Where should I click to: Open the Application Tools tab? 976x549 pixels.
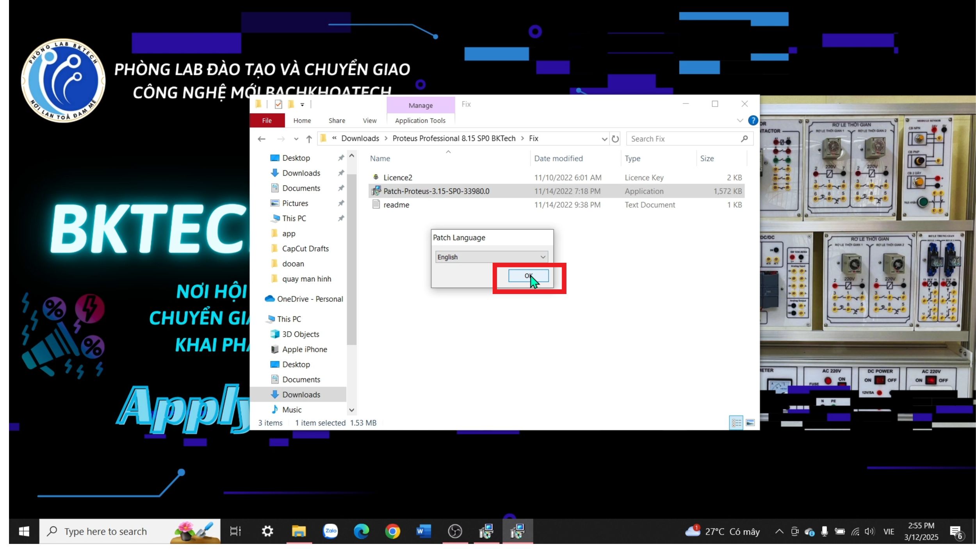click(420, 121)
